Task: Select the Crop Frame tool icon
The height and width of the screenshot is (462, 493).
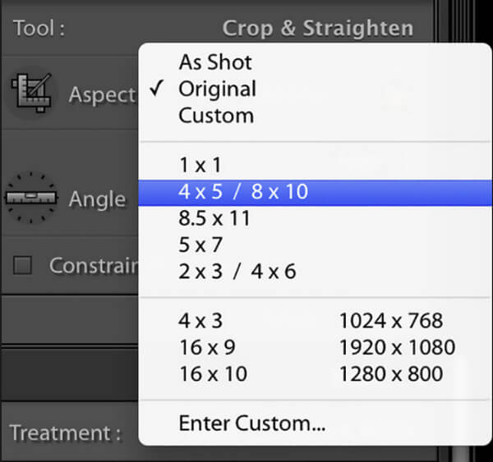Action: pyautogui.click(x=31, y=93)
